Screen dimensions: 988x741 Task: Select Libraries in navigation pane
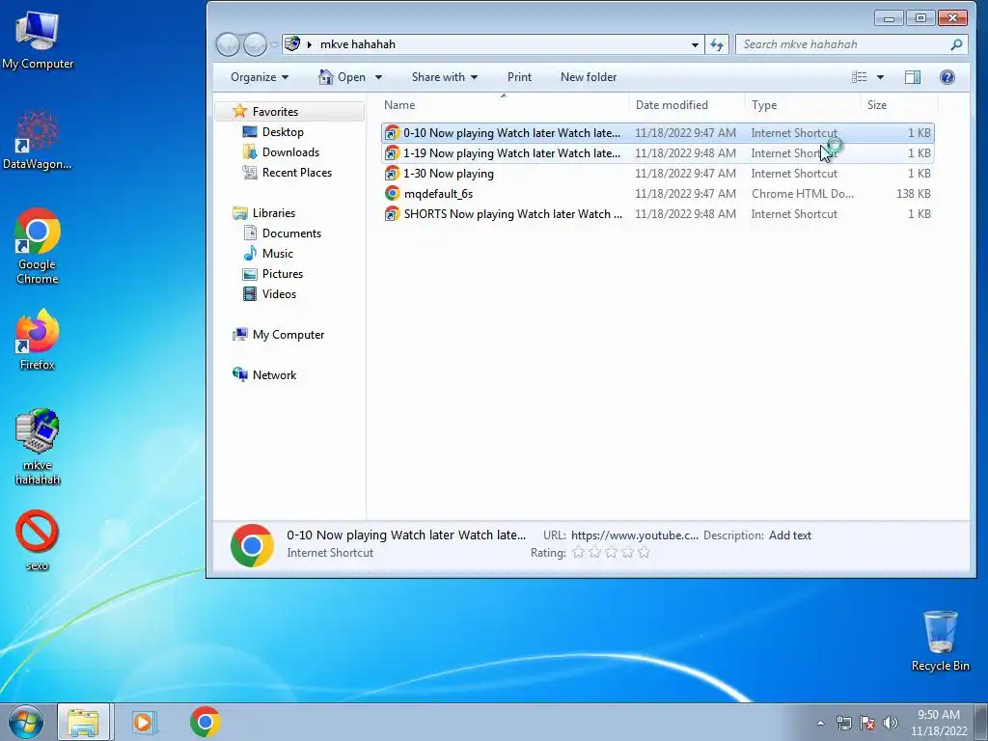pyautogui.click(x=273, y=213)
